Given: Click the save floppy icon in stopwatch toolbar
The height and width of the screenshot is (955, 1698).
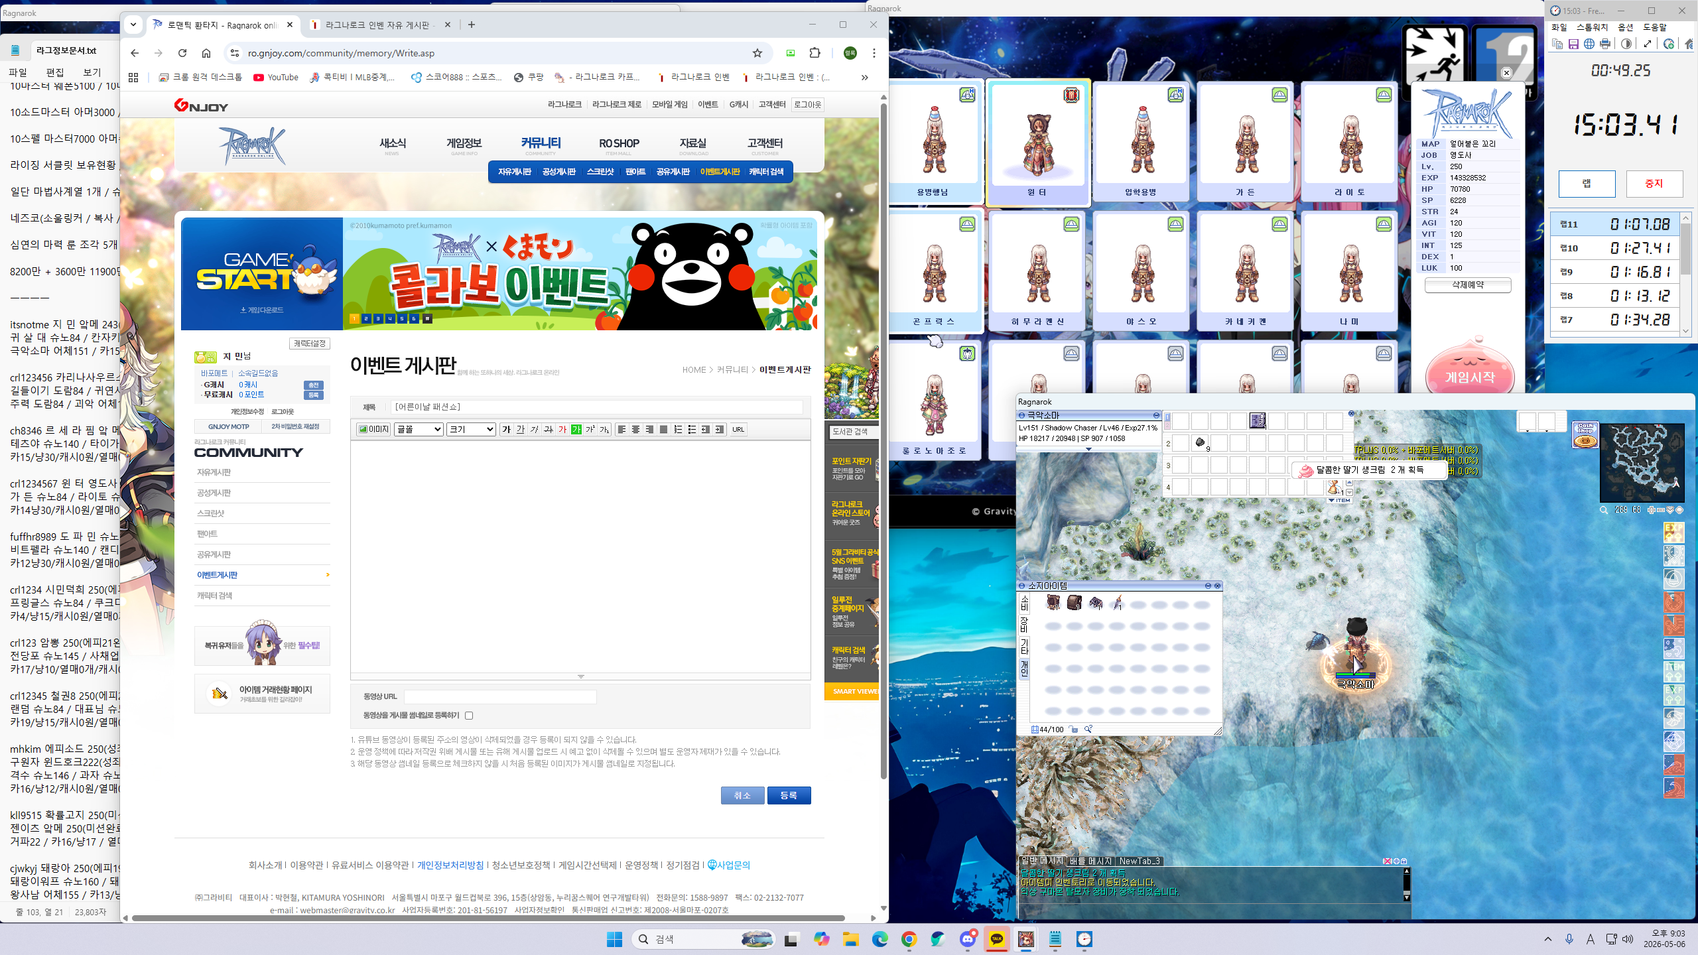Looking at the screenshot, I should pos(1573,44).
